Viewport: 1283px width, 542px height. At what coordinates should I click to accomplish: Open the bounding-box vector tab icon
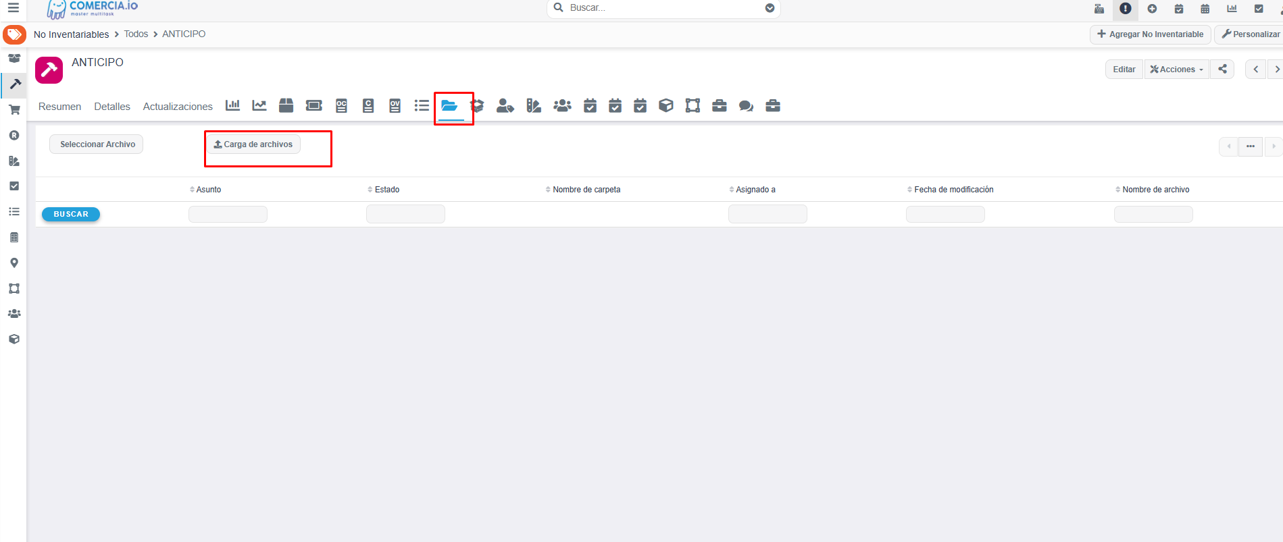(x=693, y=105)
